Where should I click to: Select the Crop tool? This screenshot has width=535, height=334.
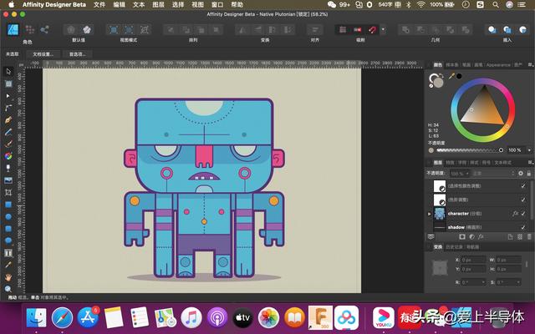point(8,193)
